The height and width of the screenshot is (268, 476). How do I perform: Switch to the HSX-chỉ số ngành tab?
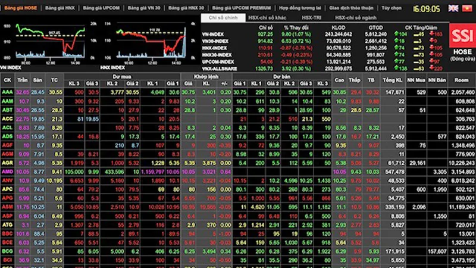[355, 18]
